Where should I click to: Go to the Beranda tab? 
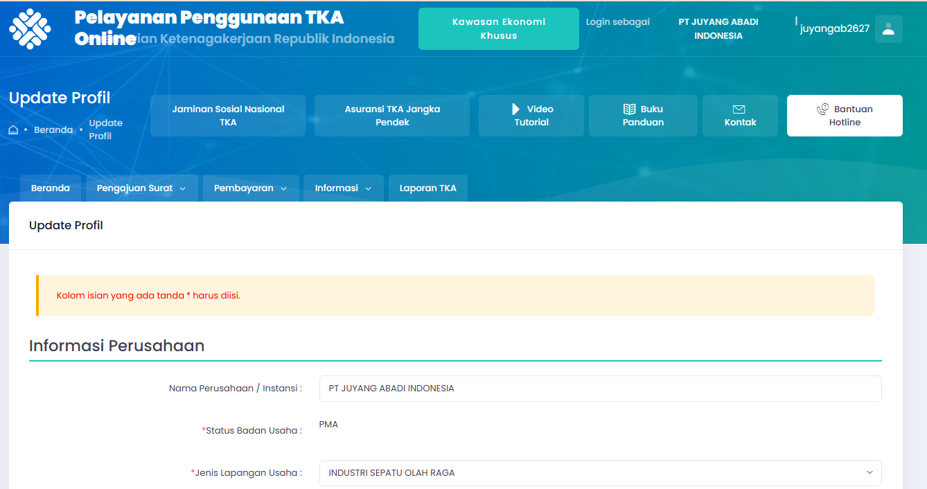tap(51, 188)
